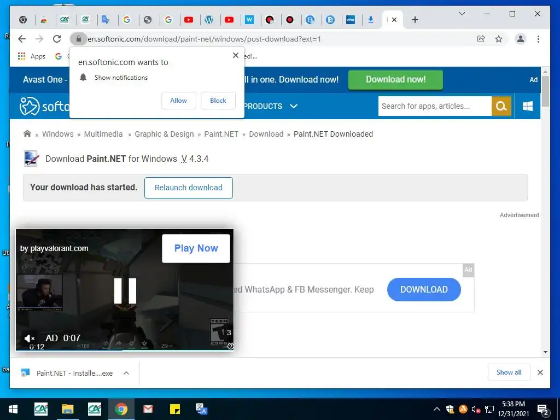The image size is (560, 420).
Task: Reload the current page
Action: pos(57,39)
